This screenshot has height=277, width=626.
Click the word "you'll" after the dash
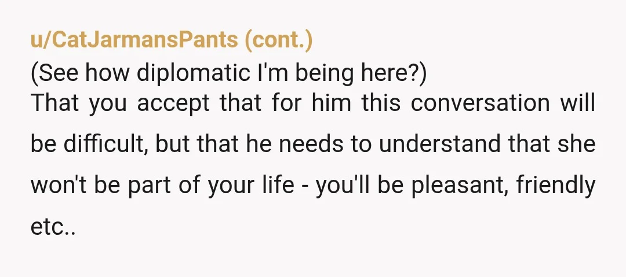[343, 185]
